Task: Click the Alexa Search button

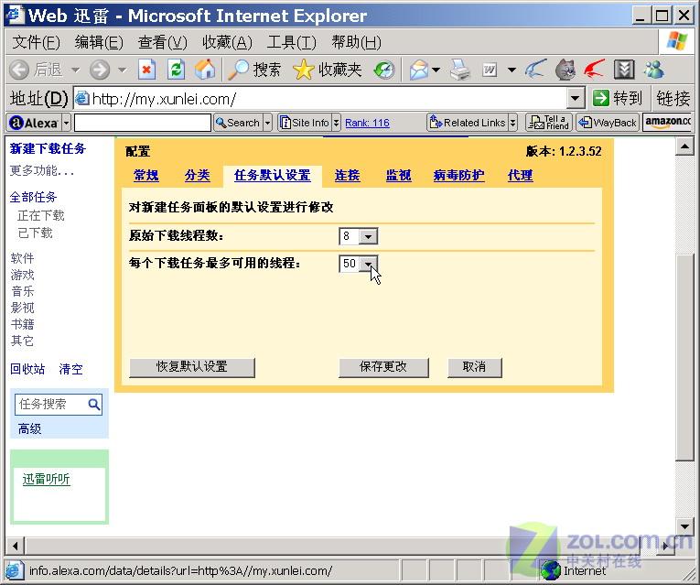Action: point(238,123)
